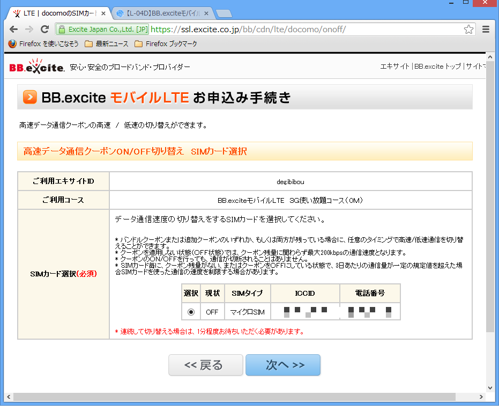The height and width of the screenshot is (410, 499).
Task: Click the green SSL padlock icon
Action: pyautogui.click(x=62, y=30)
